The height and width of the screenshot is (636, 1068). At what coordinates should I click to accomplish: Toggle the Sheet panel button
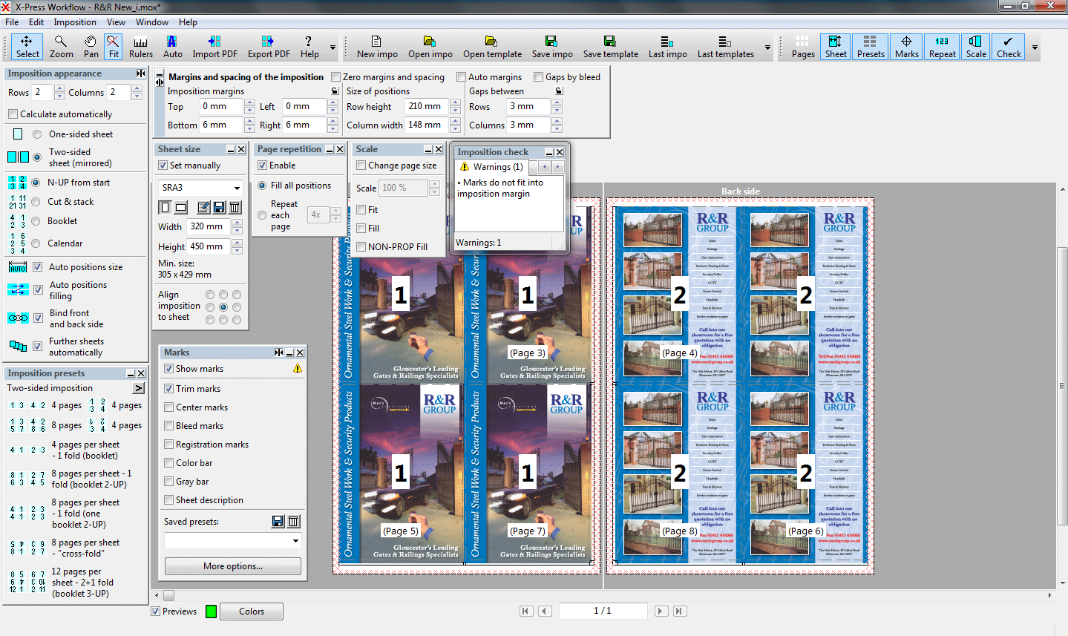coord(835,47)
